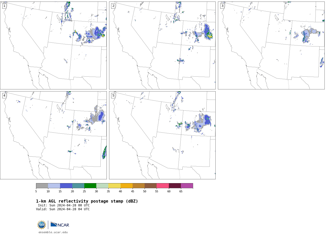Click the colorbar tick label '65'
The height and width of the screenshot is (235, 327).
coord(181,191)
